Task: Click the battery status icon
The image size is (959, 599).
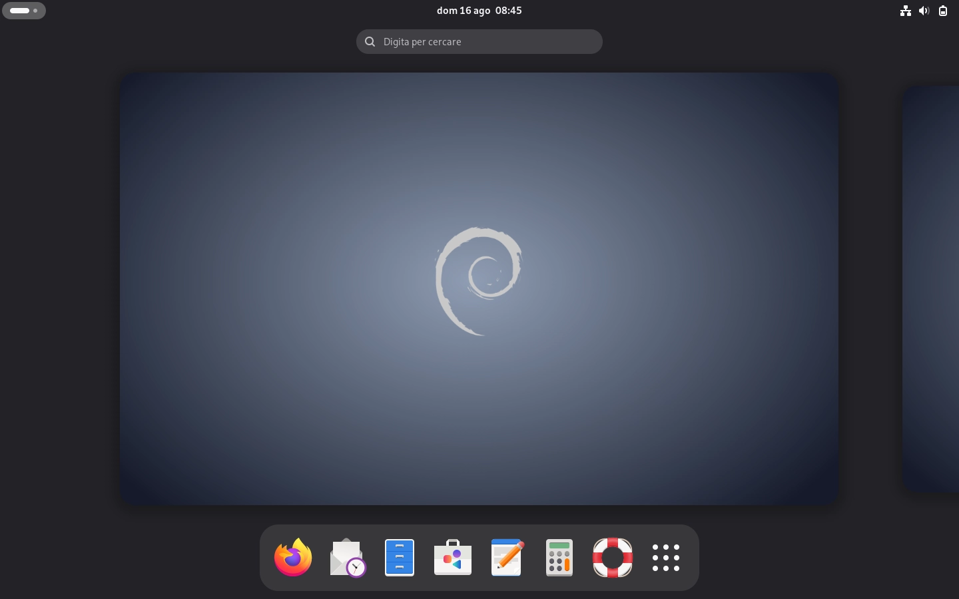Action: pos(943,11)
